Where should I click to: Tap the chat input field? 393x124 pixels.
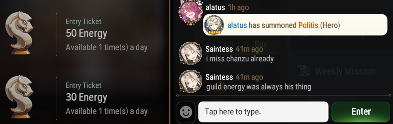[263, 112]
